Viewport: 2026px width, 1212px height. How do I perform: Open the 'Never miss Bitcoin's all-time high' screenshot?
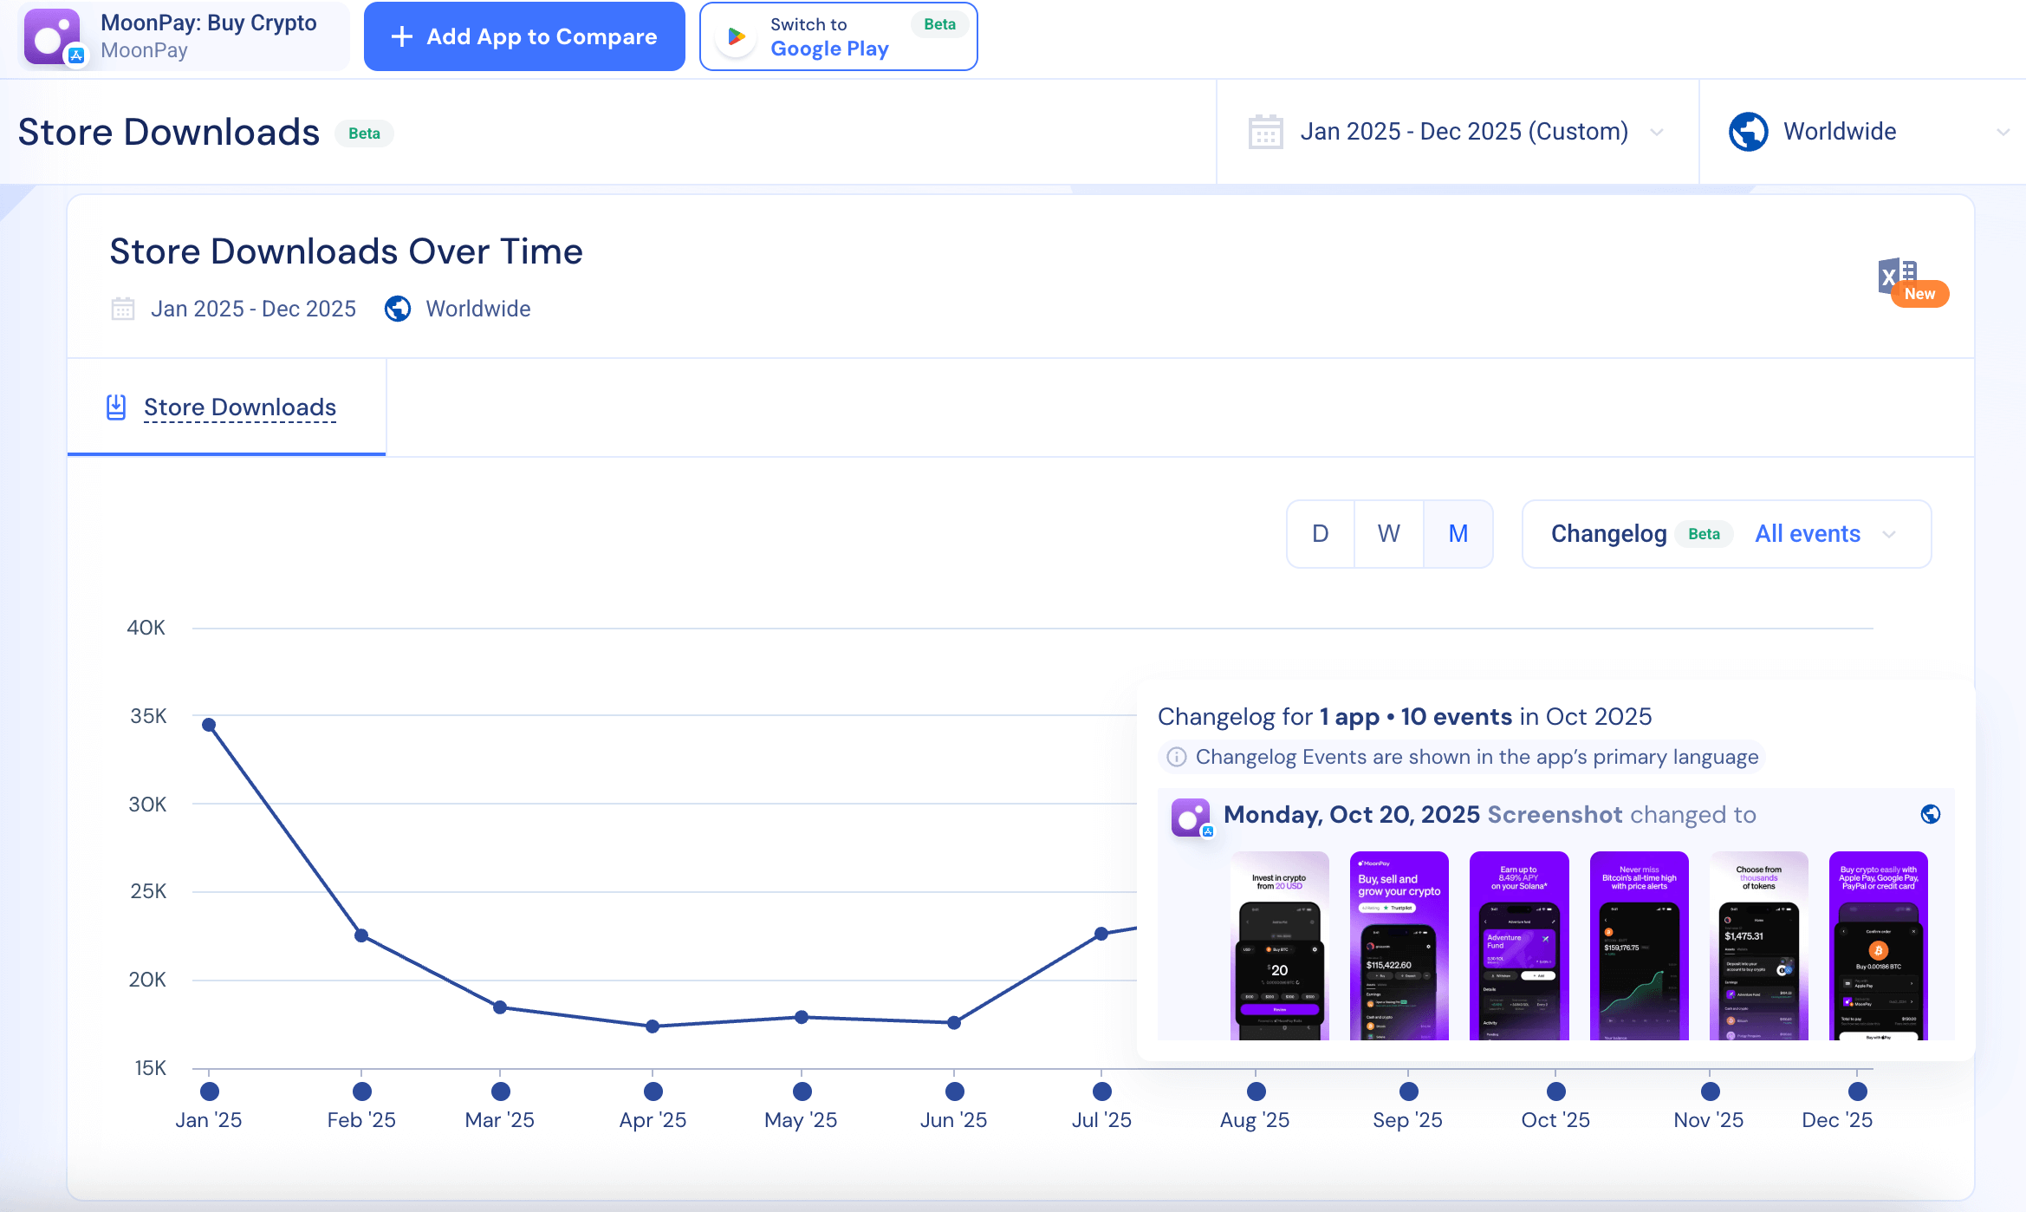coord(1639,946)
